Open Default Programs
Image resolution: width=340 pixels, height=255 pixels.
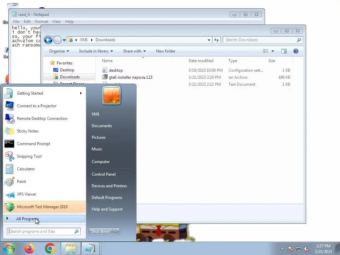(107, 198)
